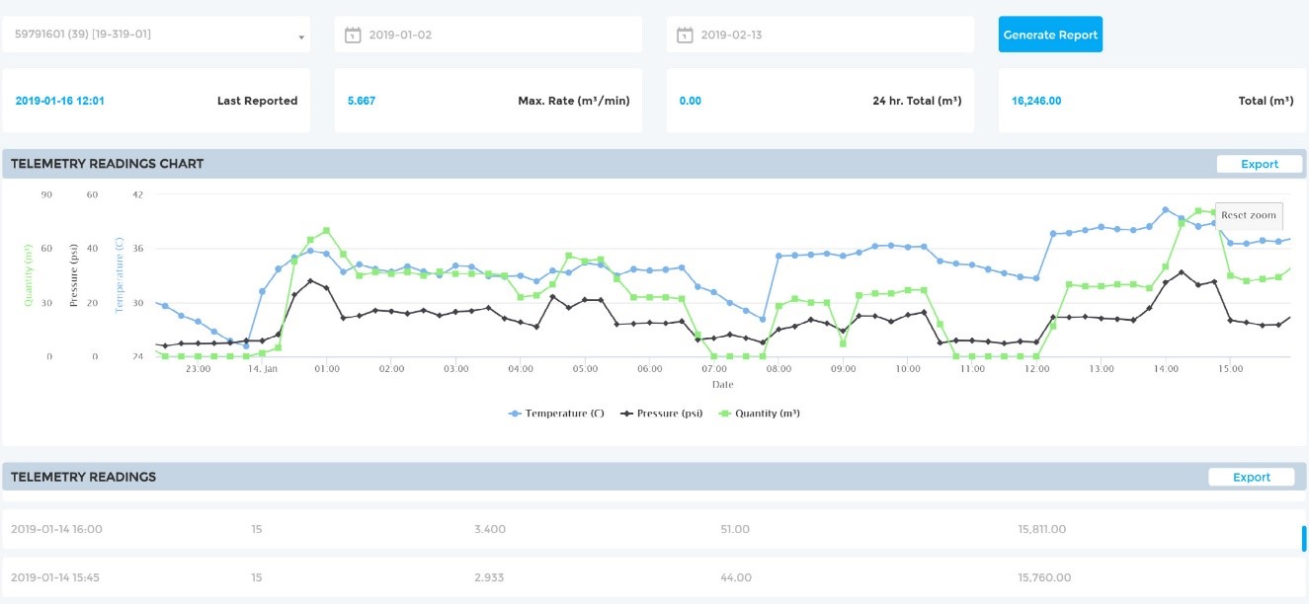Image resolution: width=1309 pixels, height=604 pixels.
Task: Export the telemetry readings table
Action: pos(1251,477)
